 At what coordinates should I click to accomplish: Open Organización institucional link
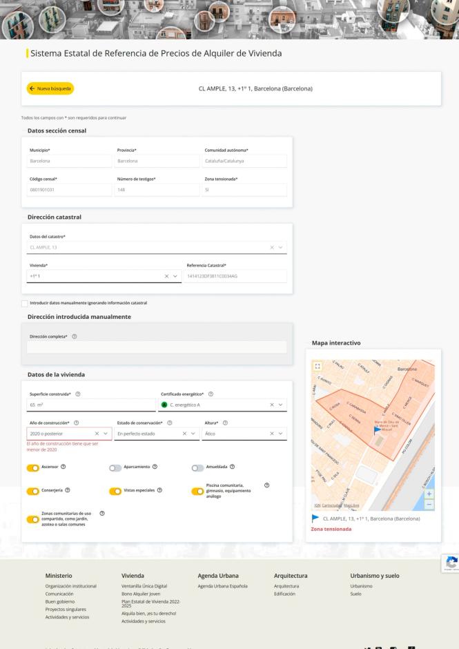[71, 586]
